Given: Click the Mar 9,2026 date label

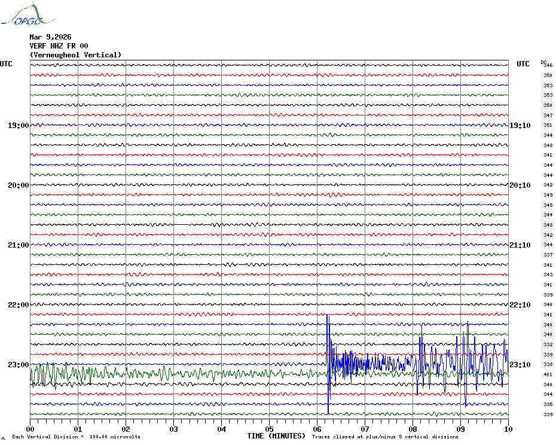Looking at the screenshot, I should (50, 36).
